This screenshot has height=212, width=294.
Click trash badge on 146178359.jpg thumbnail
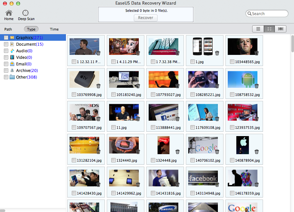tap(257, 184)
